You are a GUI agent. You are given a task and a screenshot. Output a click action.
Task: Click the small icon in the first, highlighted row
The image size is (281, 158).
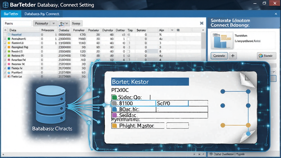coord(9,34)
